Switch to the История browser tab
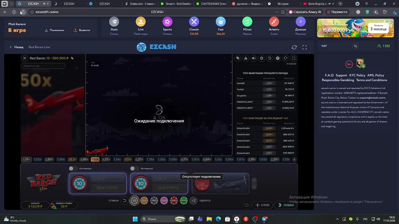The height and width of the screenshot is (224, 399). coord(283,4)
